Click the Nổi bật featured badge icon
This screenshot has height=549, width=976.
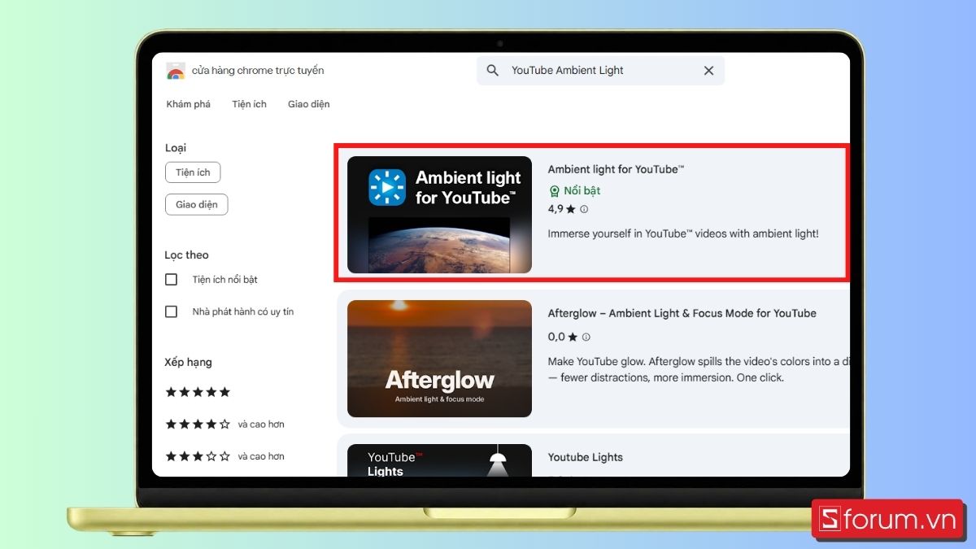(554, 191)
